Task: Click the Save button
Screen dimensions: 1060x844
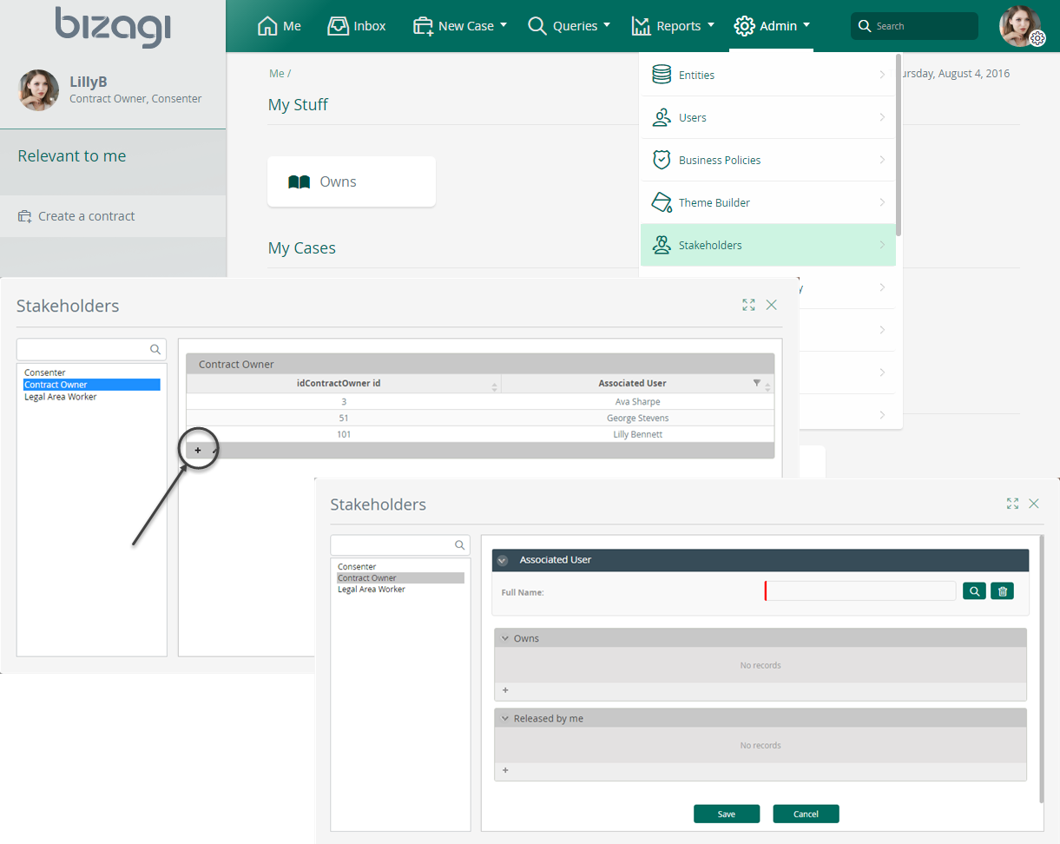Action: 727,814
